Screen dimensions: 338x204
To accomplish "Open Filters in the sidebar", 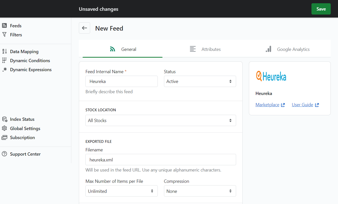I will (x=16, y=35).
